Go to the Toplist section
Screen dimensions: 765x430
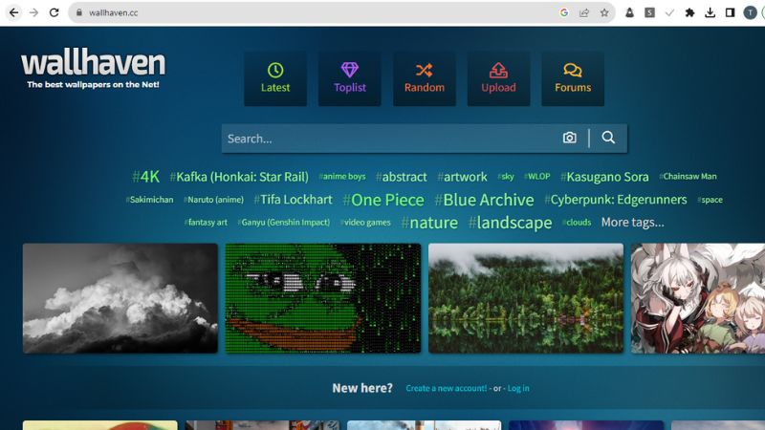[x=349, y=78]
